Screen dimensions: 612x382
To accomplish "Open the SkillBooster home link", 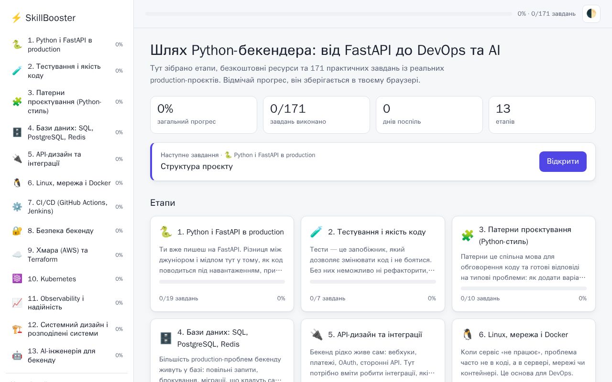I will [x=44, y=18].
